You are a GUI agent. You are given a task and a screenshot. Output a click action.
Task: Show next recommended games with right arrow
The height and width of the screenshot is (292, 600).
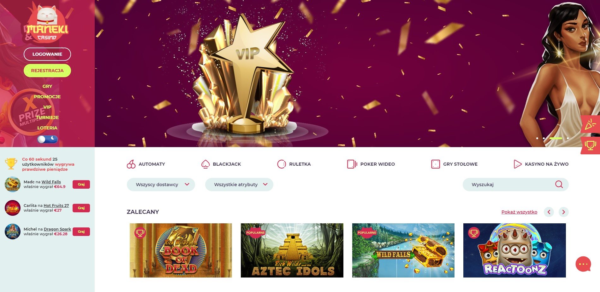(564, 212)
